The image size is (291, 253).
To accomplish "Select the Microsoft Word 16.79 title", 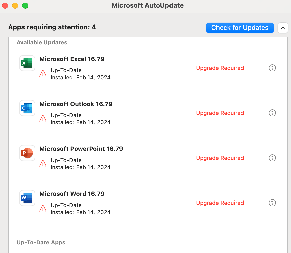I will [72, 194].
